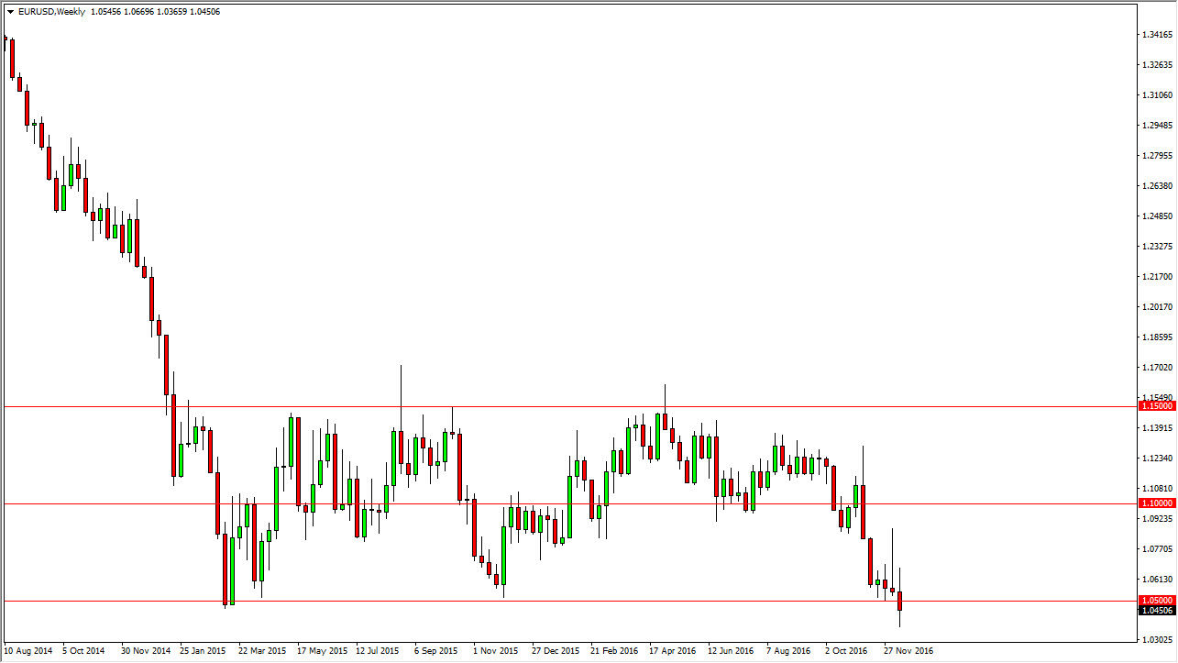
Task: Click the 1.13915 price axis value
Action: click(x=1157, y=428)
